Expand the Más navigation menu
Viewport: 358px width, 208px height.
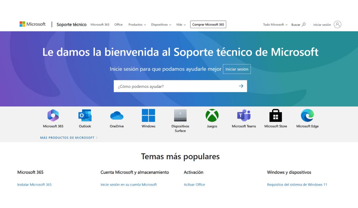tap(181, 25)
